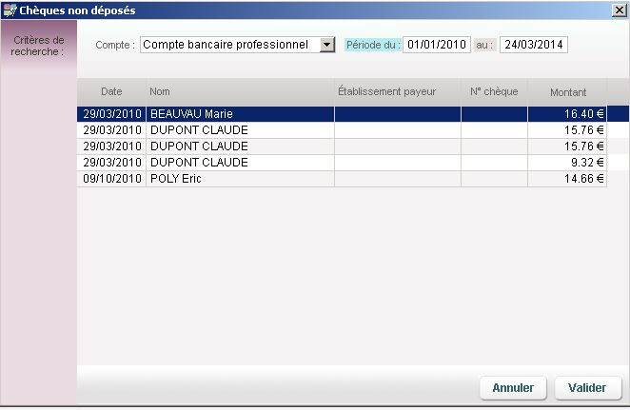The image size is (630, 410).
Task: Select the BEAUVAU Marie cheque row
Action: pos(239,114)
